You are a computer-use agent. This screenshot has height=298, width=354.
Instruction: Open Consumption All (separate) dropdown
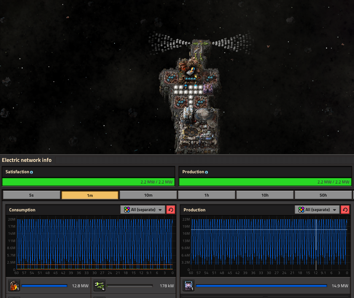tap(143, 210)
